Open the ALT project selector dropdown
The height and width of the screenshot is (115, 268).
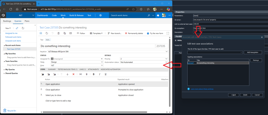[20, 15]
